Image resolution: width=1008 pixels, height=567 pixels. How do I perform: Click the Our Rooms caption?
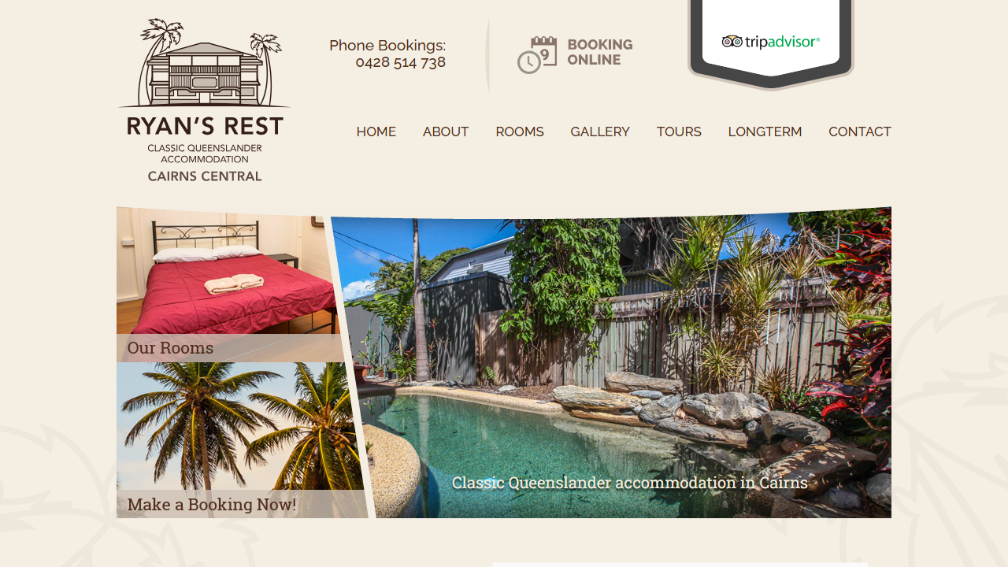click(x=170, y=348)
